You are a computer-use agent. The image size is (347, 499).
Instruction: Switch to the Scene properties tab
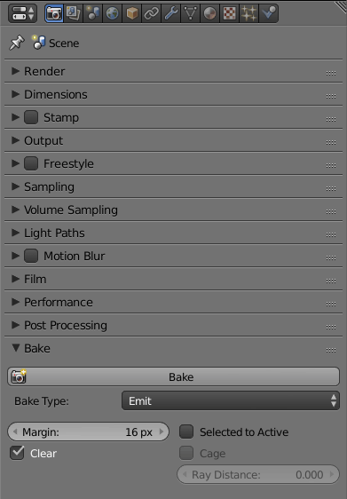[x=93, y=13]
